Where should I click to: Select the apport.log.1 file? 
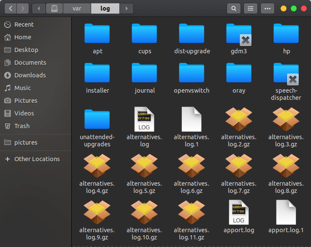click(286, 217)
